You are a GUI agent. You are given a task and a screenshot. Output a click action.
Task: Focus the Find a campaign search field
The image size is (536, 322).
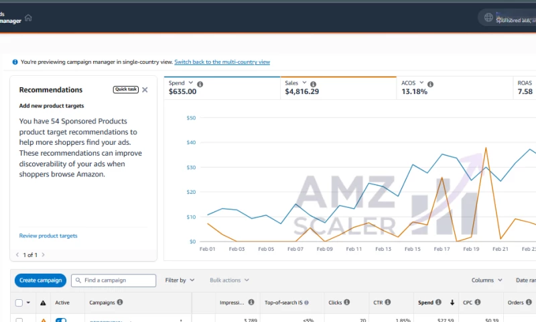pos(113,280)
